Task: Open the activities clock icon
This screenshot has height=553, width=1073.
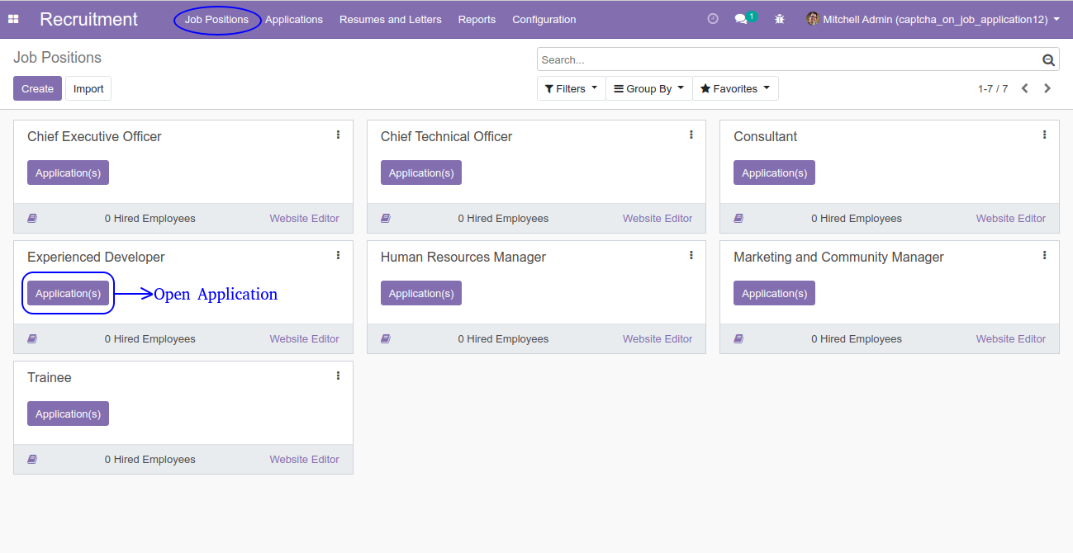Action: (713, 19)
